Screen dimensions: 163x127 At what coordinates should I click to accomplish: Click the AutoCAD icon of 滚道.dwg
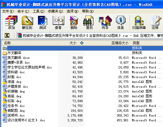[5, 82]
